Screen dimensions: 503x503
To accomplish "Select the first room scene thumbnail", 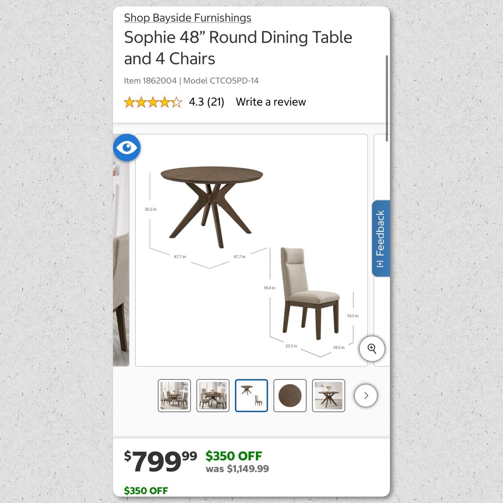I will [x=174, y=396].
